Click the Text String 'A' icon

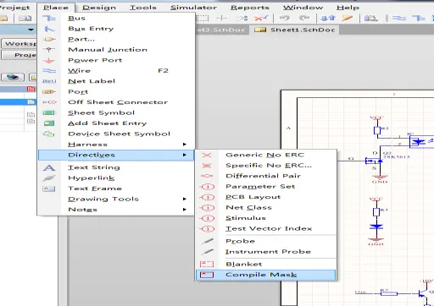pyautogui.click(x=49, y=167)
